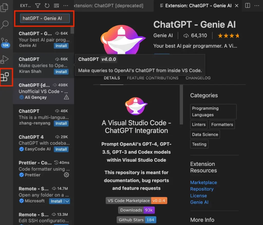The image size is (263, 225).
Task: Open the Marketplace link under Extension Resources
Action: (203, 182)
